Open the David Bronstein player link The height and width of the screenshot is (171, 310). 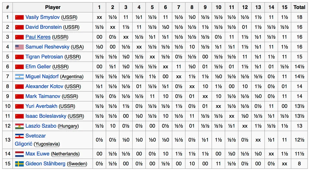click(x=43, y=27)
